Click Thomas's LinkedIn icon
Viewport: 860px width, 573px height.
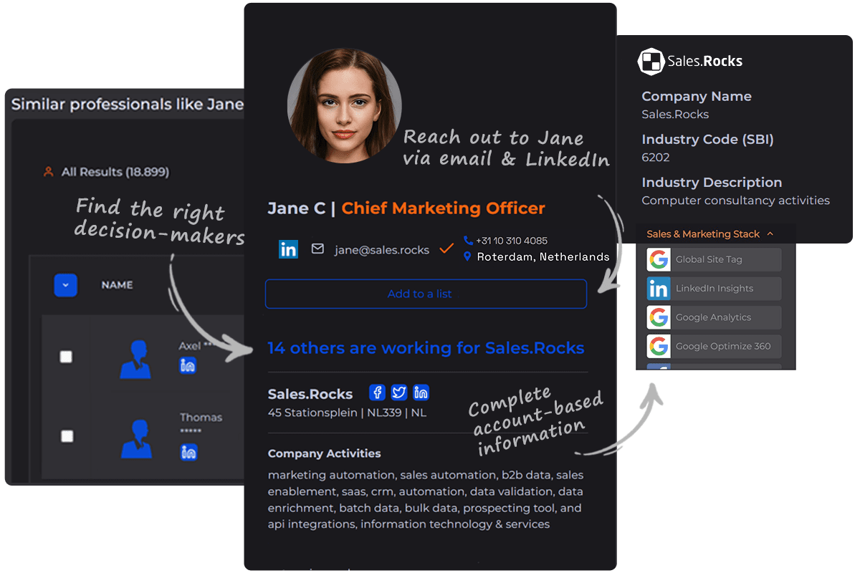pyautogui.click(x=188, y=452)
